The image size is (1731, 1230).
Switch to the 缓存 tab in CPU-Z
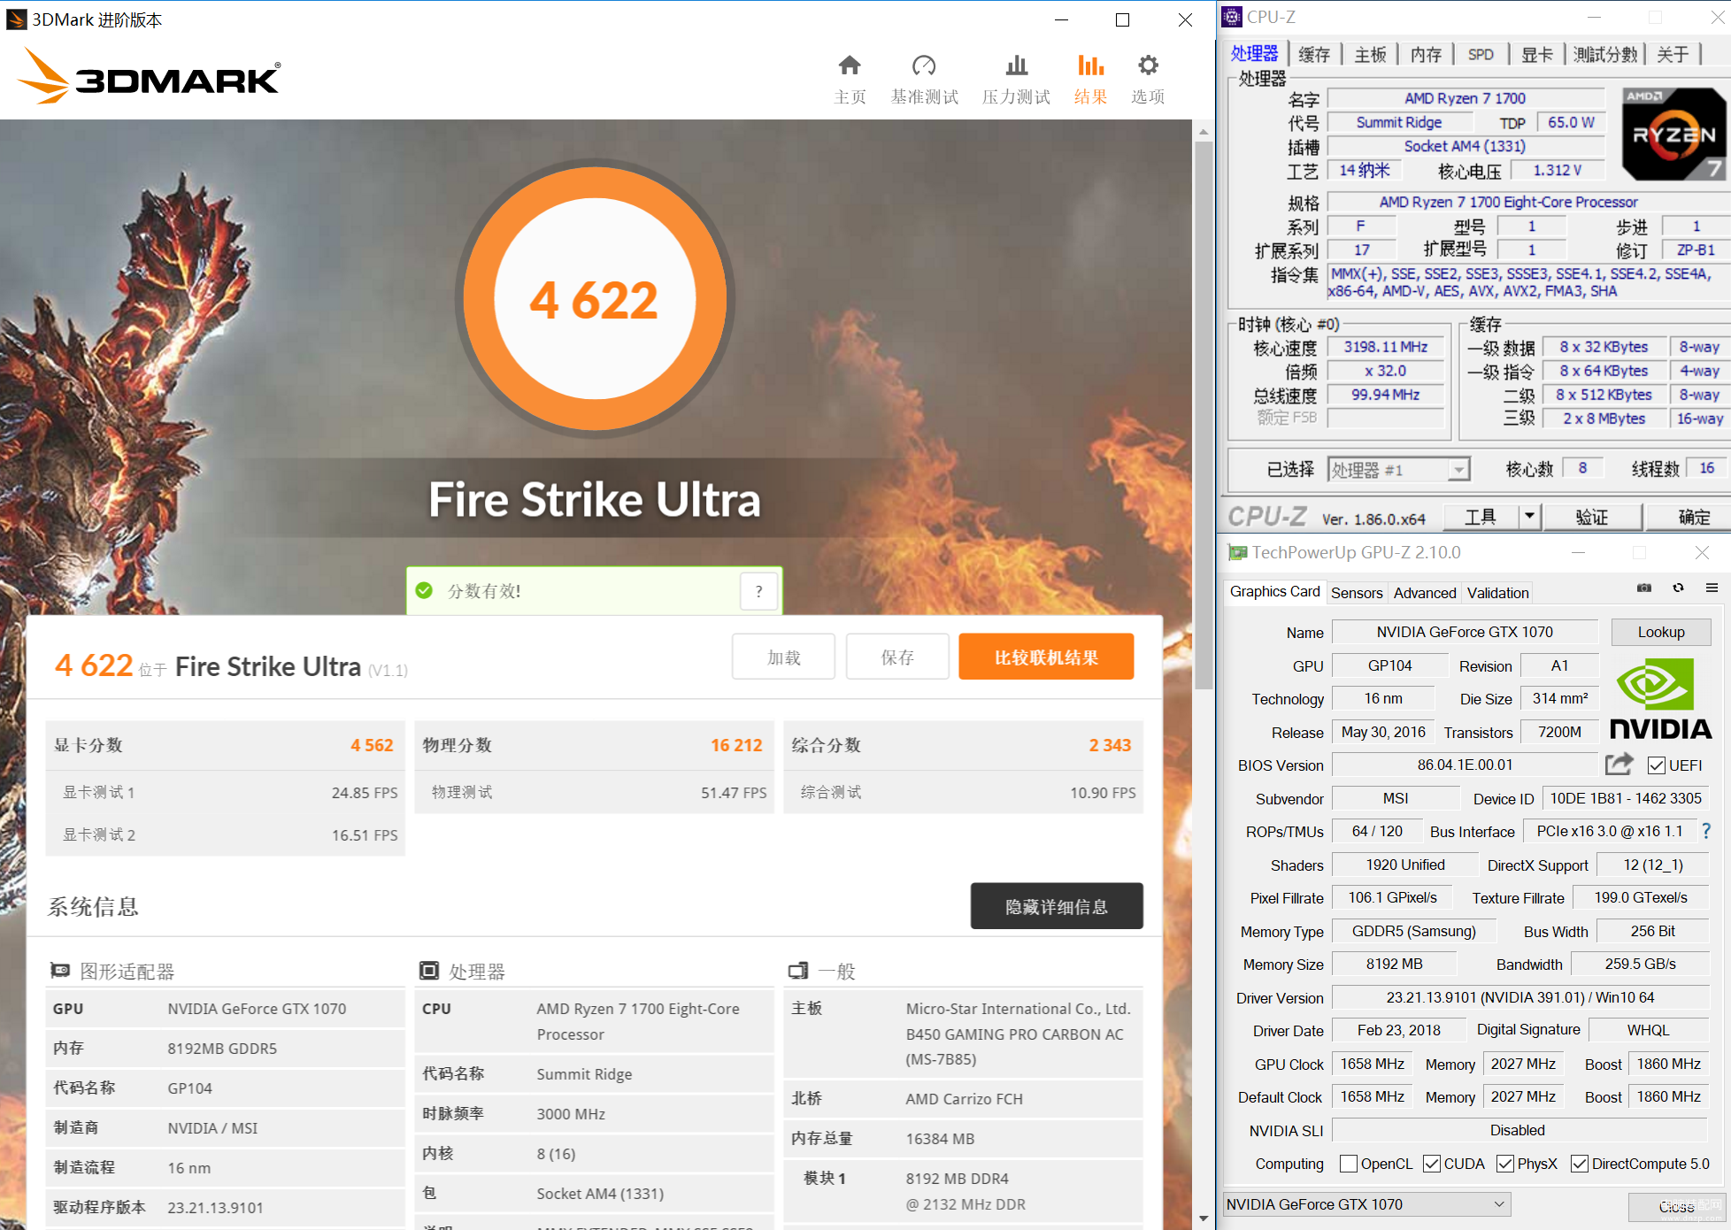[1314, 55]
